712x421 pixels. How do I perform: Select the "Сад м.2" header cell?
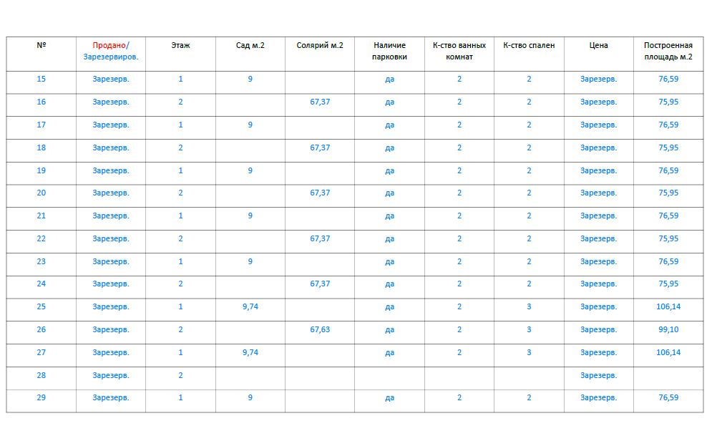(250, 45)
